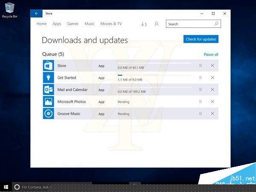Image resolution: width=256 pixels, height=192 pixels.
Task: Pause the Get Started download
Action: click(200, 78)
